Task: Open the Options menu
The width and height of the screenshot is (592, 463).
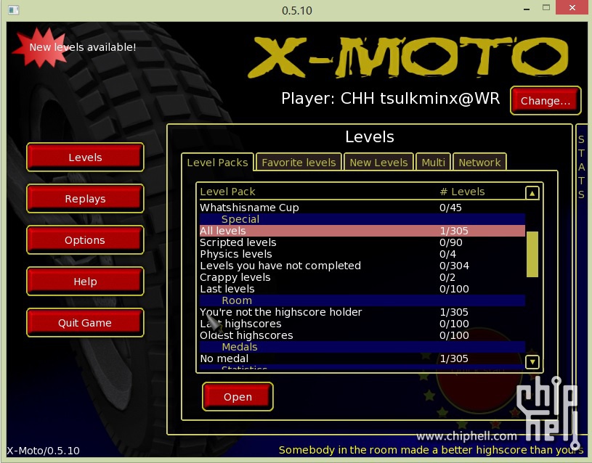Action: (85, 240)
